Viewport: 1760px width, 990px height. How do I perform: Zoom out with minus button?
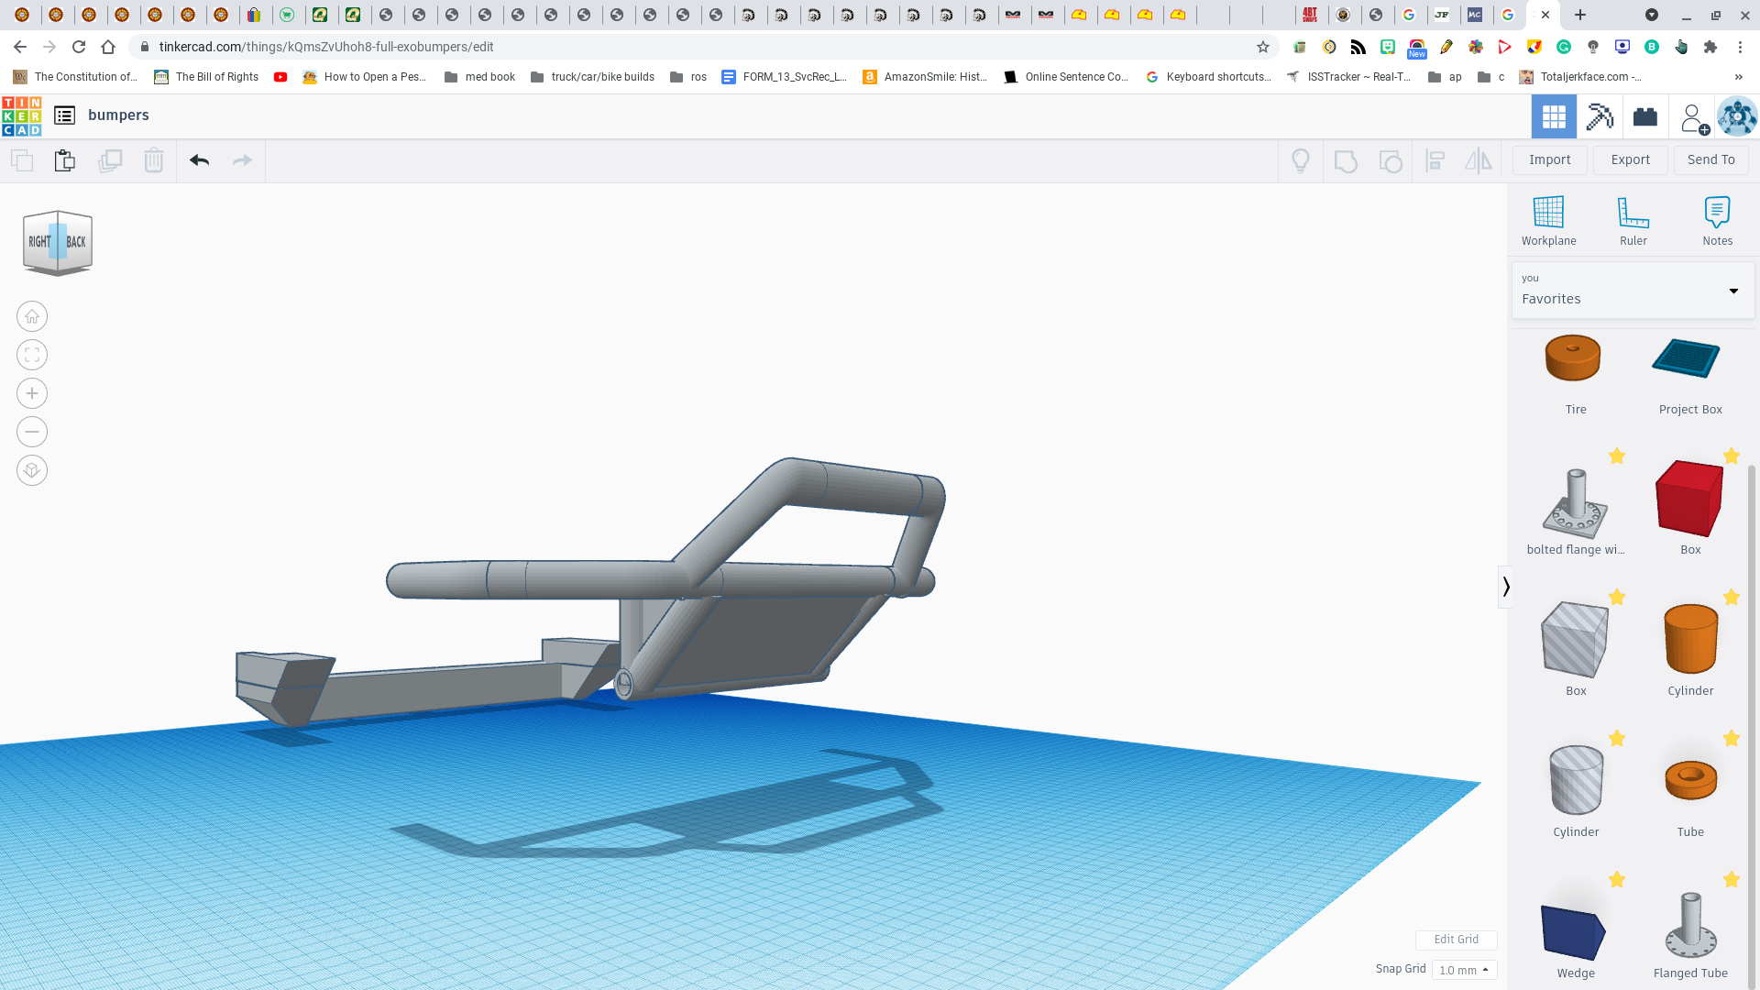32,432
